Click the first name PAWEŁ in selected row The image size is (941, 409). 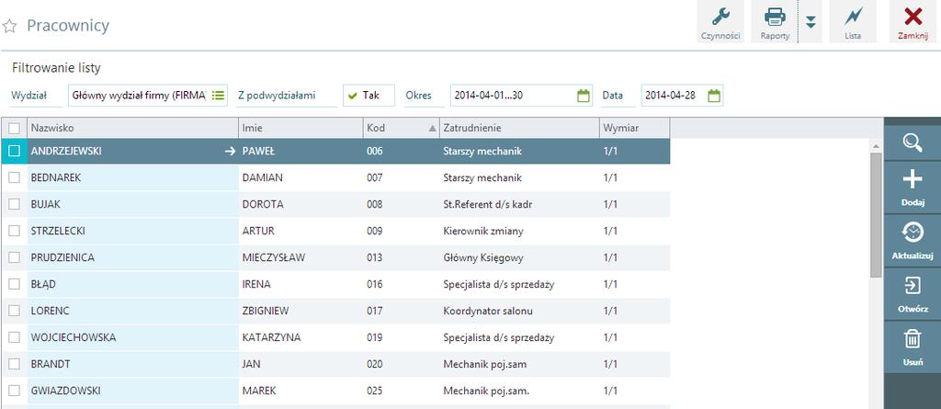257,152
